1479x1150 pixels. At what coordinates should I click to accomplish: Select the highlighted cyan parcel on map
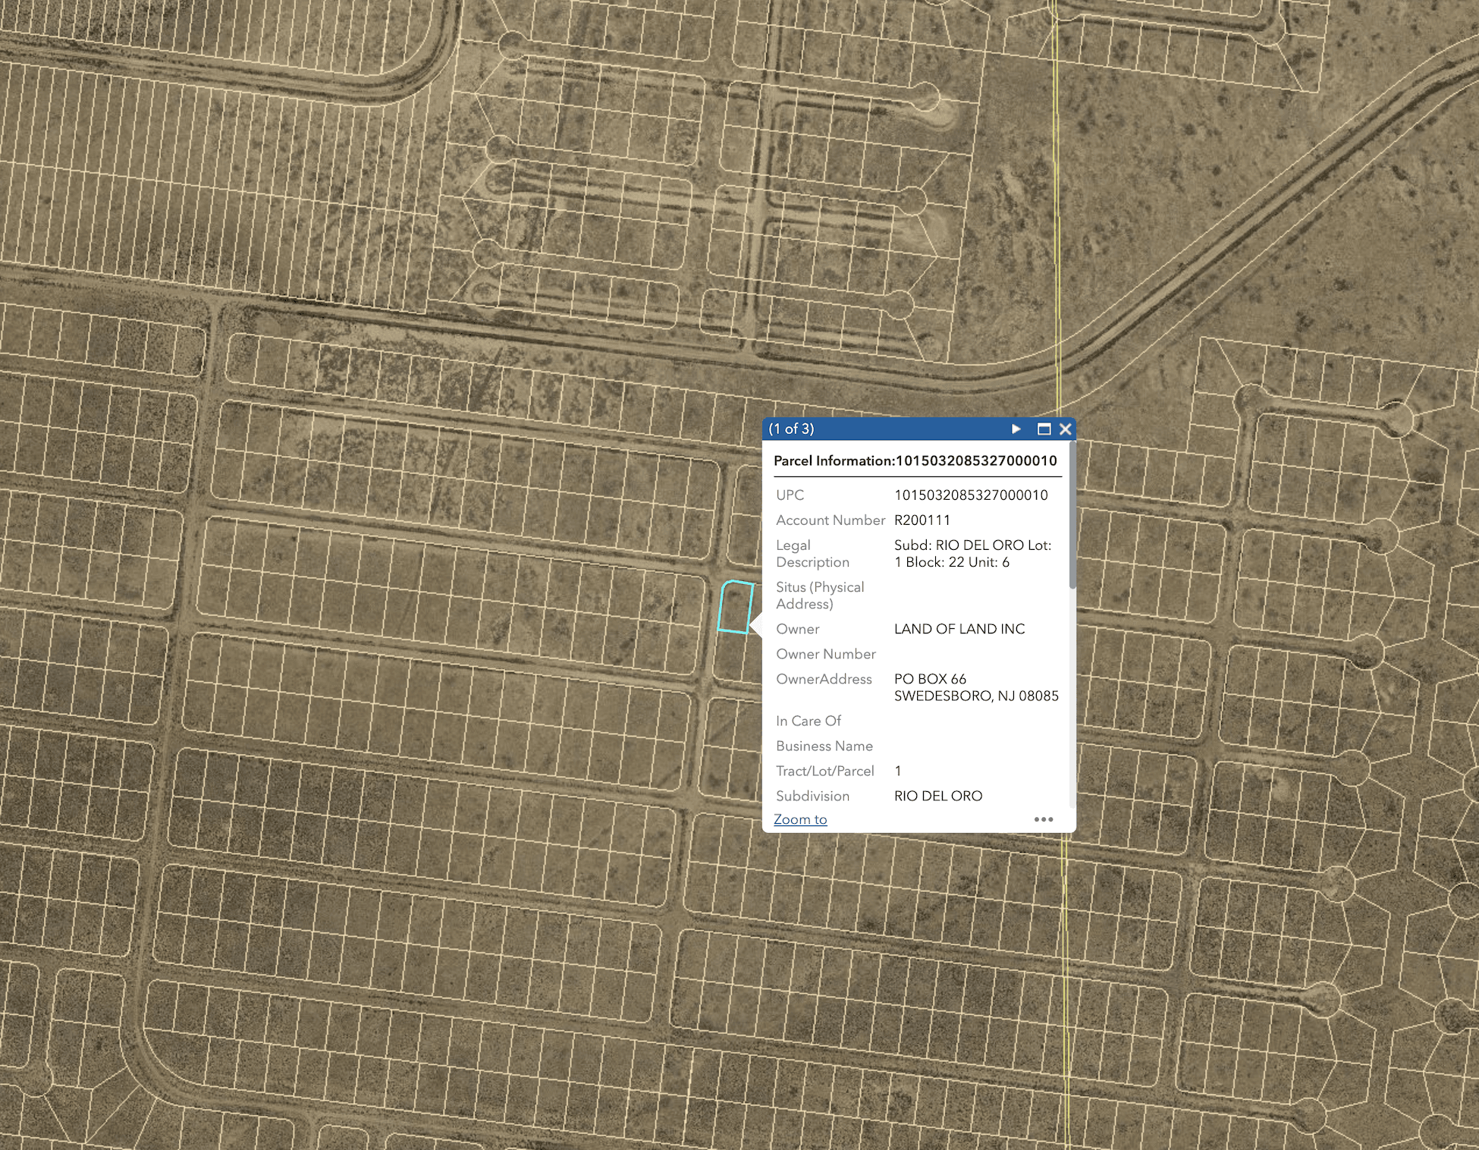735,607
